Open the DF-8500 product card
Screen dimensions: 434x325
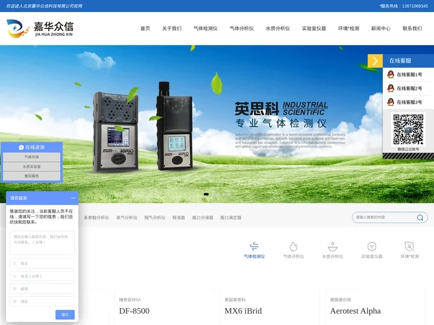pyautogui.click(x=164, y=307)
